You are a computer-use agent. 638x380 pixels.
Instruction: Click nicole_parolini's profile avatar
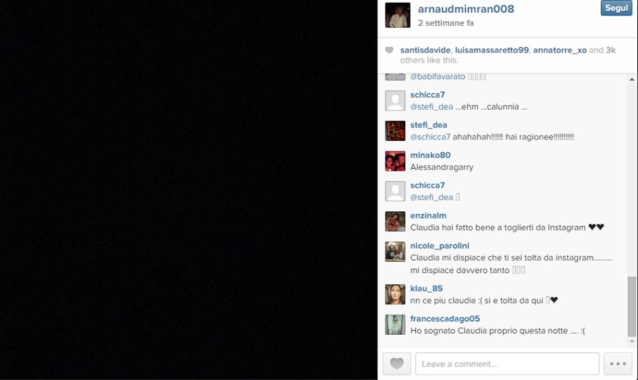point(395,251)
